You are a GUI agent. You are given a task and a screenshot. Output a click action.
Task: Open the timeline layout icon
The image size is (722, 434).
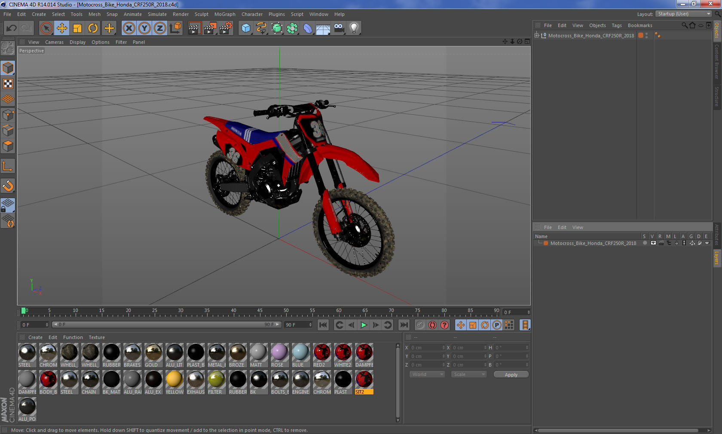tap(525, 325)
